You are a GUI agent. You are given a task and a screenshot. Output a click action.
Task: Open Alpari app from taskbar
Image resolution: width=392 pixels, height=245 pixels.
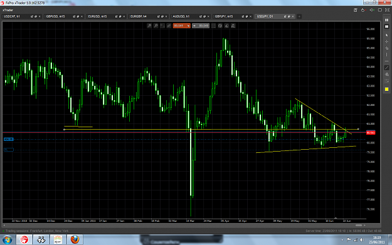(58, 240)
